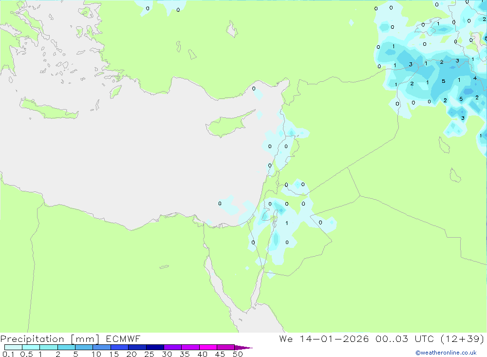The height and width of the screenshot is (357, 487).
Task: Click the 1–2 mm legend color box
Action: coord(49,347)
